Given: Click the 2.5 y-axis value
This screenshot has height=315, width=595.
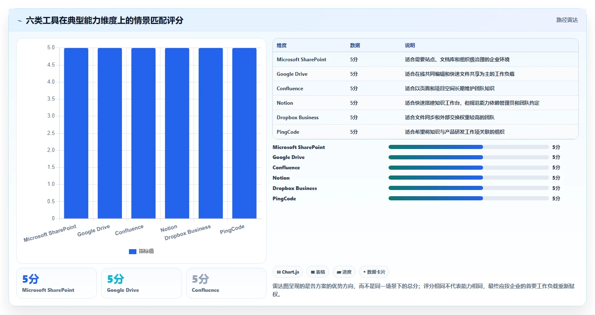Looking at the screenshot, I should [x=51, y=133].
